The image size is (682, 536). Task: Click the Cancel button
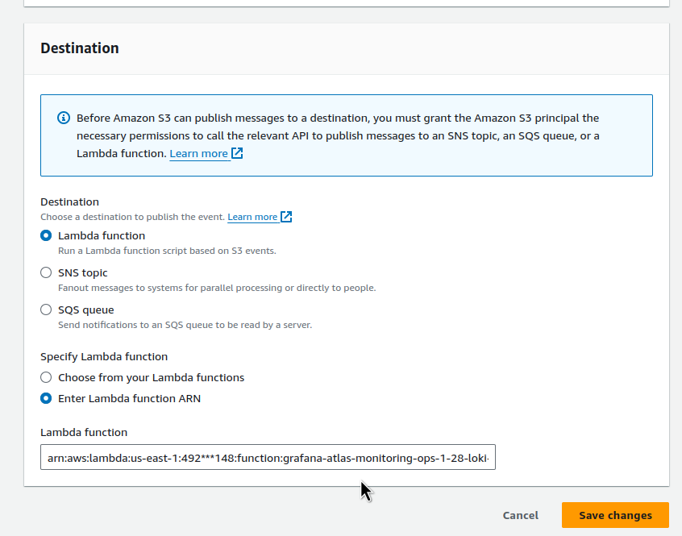click(520, 515)
